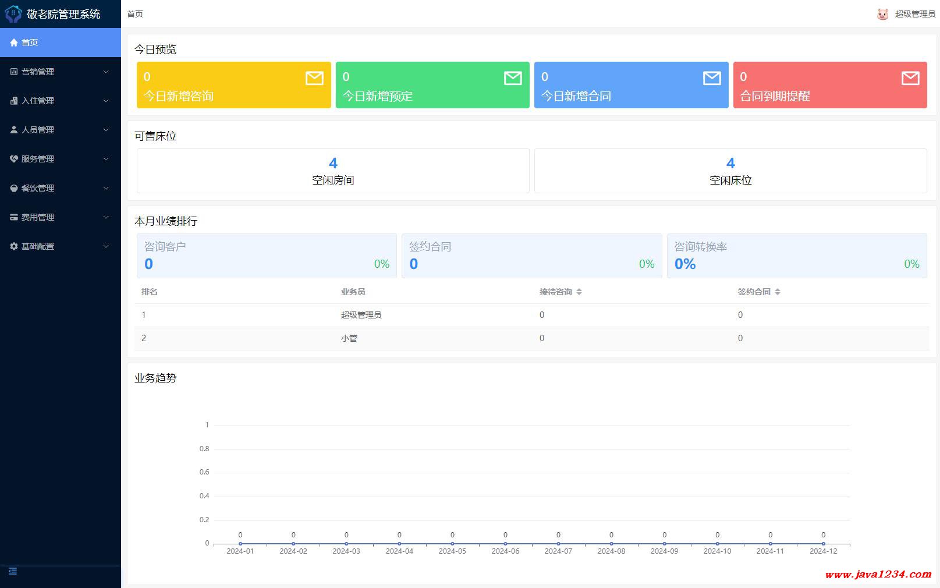
Task: Open the 今日新增预定 green card
Action: coord(432,85)
